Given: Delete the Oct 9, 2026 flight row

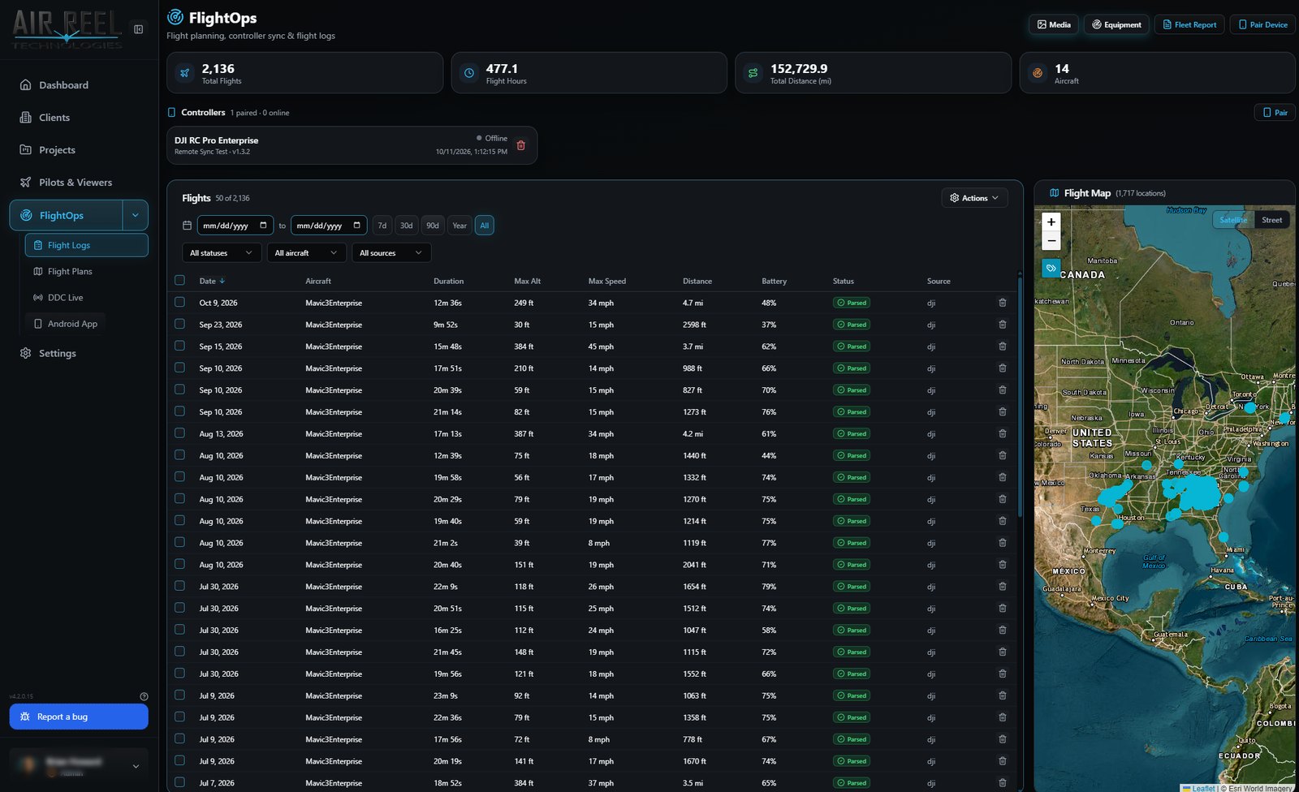Looking at the screenshot, I should click(x=1003, y=303).
